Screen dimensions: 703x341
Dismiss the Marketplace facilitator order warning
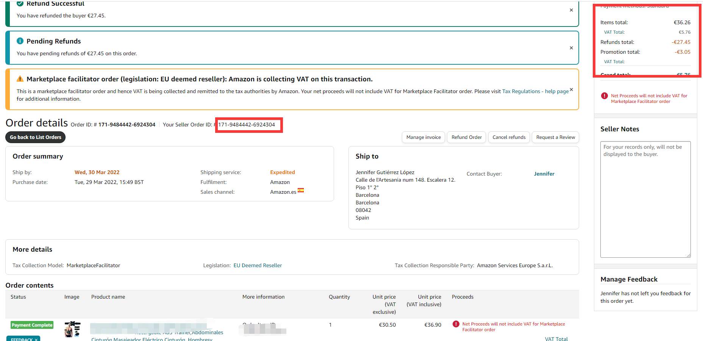click(571, 90)
